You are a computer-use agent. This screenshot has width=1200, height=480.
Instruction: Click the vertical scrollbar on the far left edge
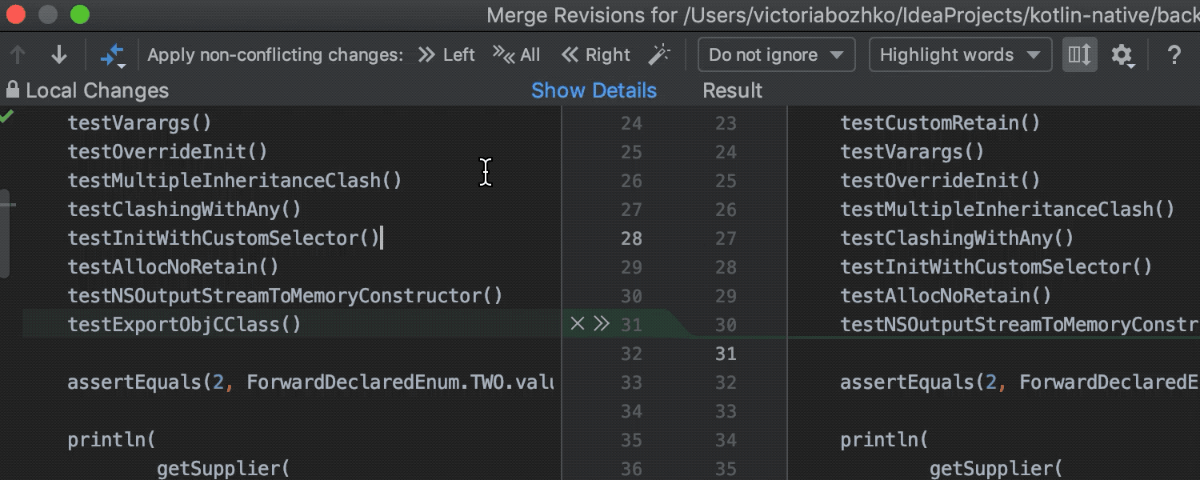pyautogui.click(x=5, y=232)
